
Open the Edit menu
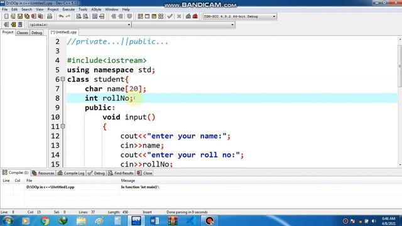14,9
